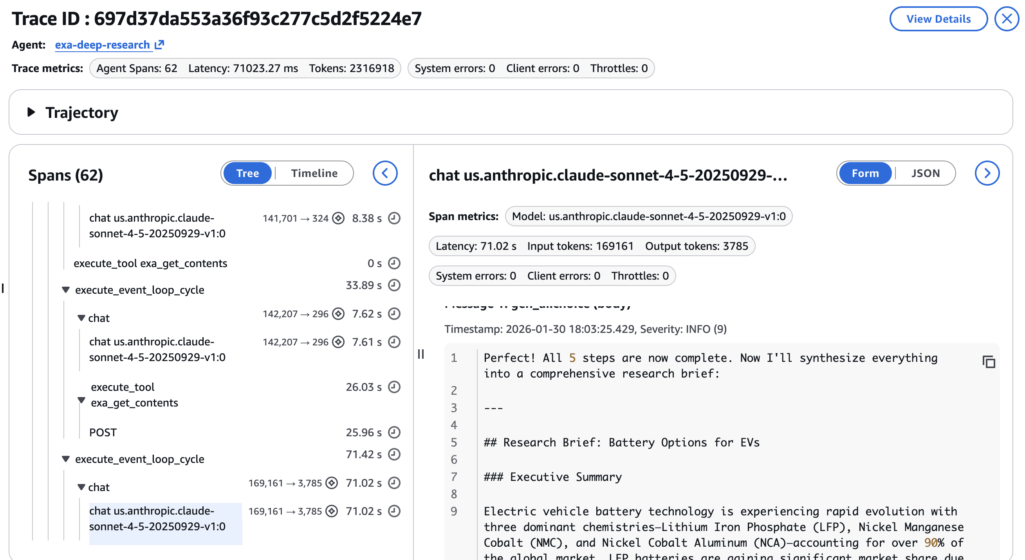Switch spans view to Tree
The width and height of the screenshot is (1025, 560).
pyautogui.click(x=247, y=173)
